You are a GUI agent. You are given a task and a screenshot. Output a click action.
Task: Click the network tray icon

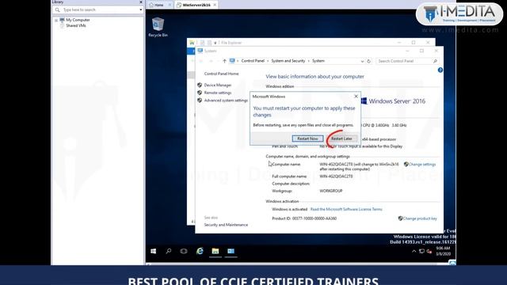click(421, 251)
